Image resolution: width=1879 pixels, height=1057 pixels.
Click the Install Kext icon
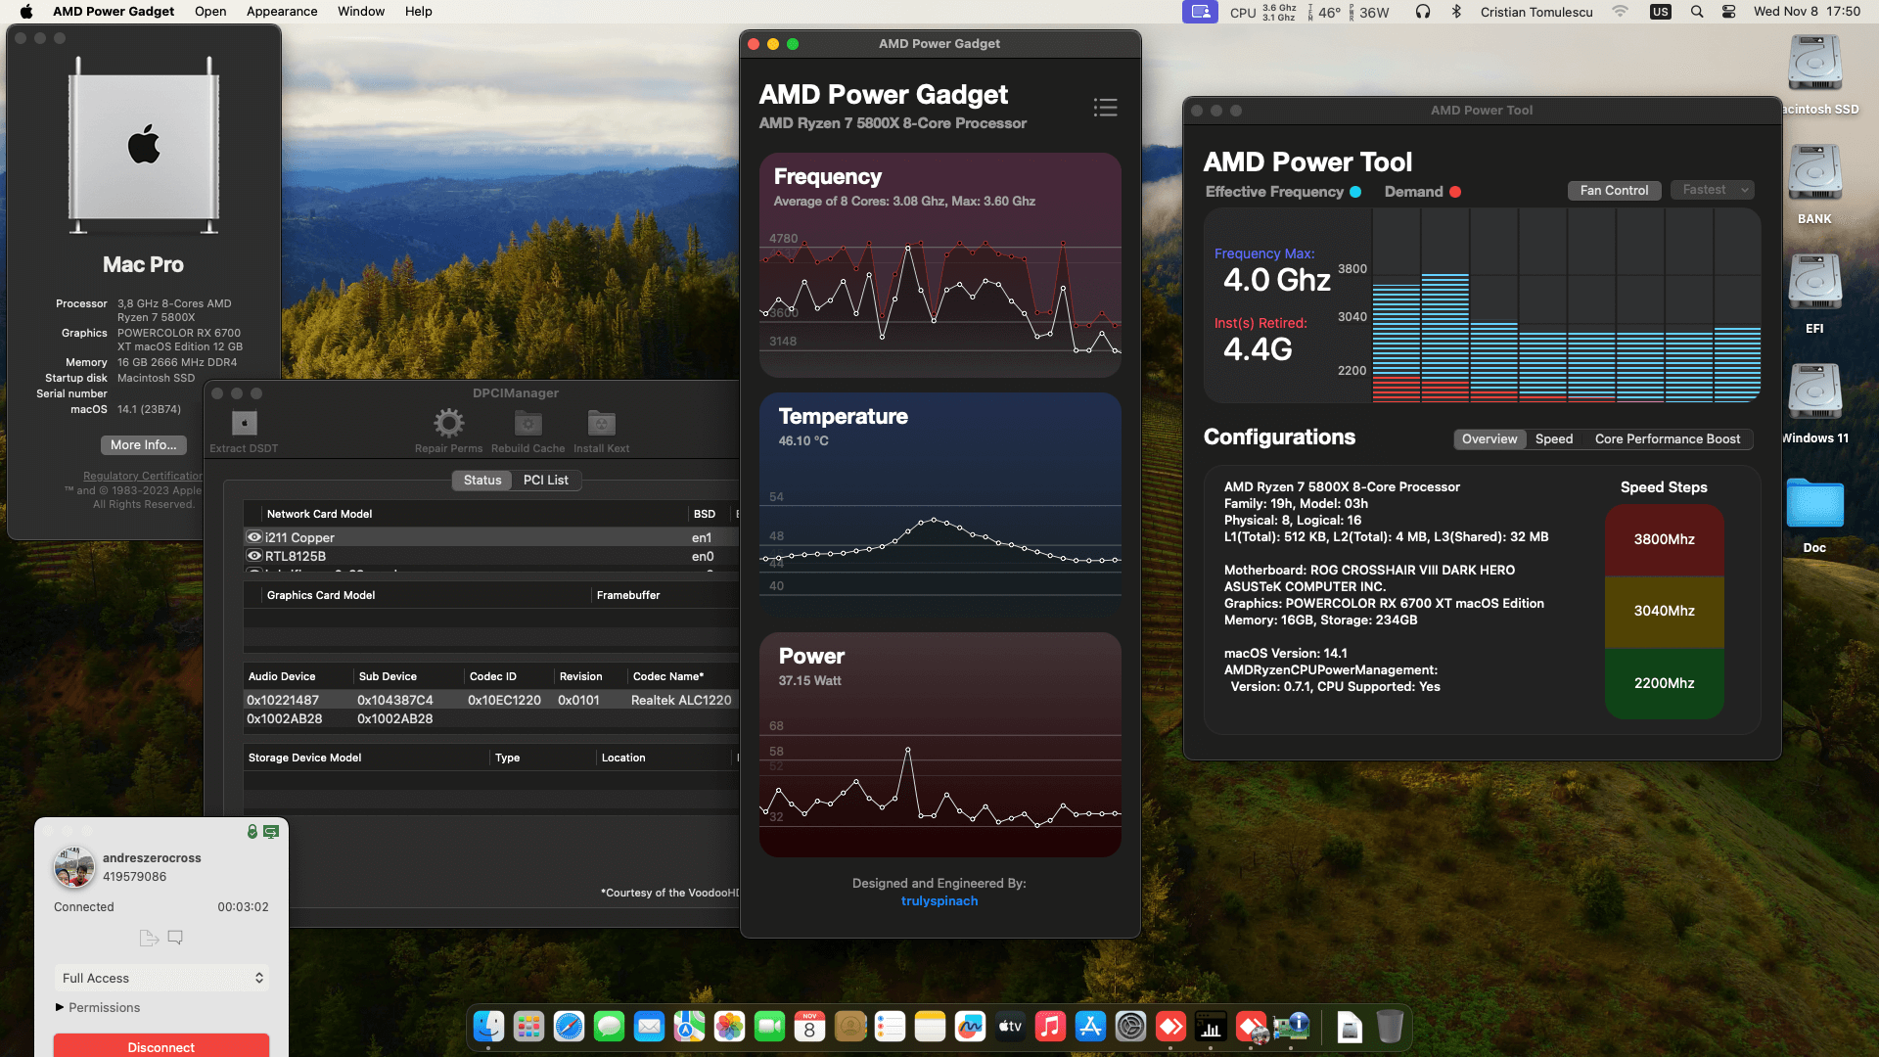[601, 423]
